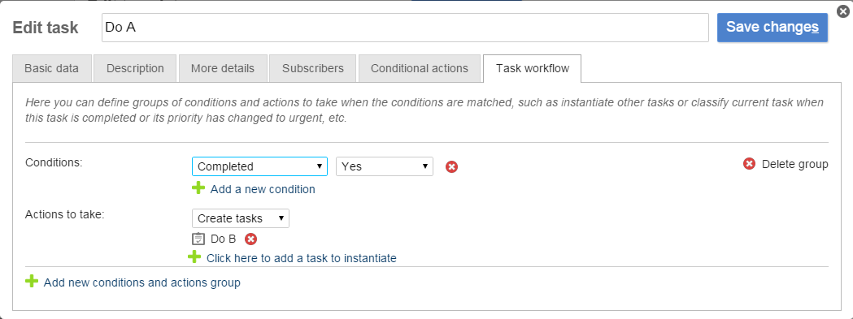
Task: Click the red Delete group icon
Action: (x=749, y=164)
